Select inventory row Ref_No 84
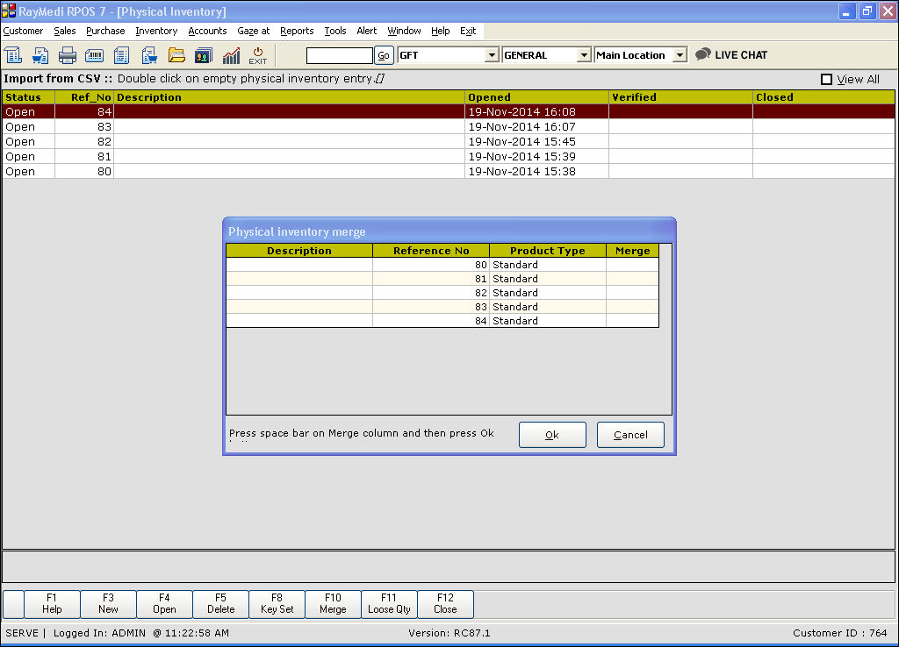 click(449, 111)
